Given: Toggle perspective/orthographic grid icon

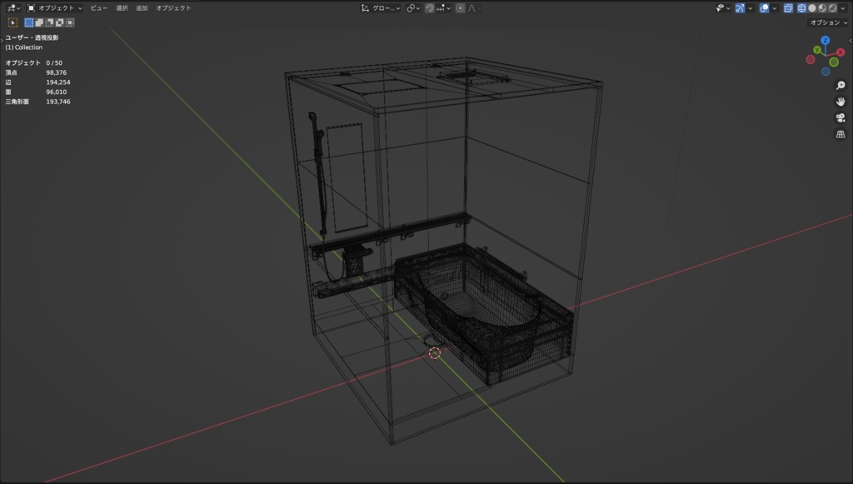Looking at the screenshot, I should point(841,134).
